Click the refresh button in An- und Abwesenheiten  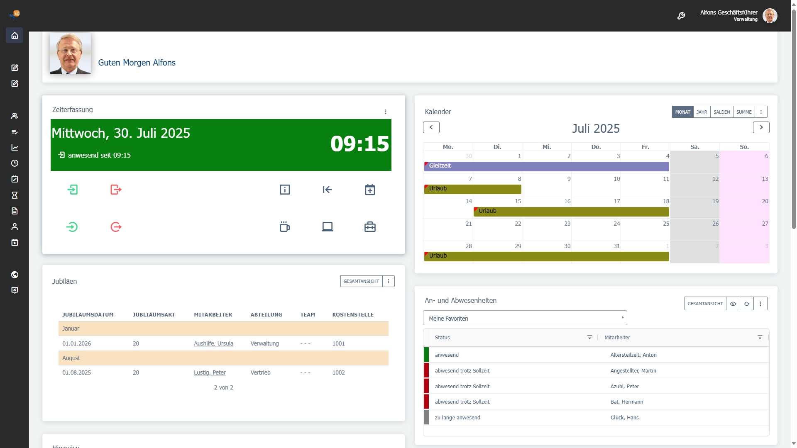pyautogui.click(x=747, y=304)
